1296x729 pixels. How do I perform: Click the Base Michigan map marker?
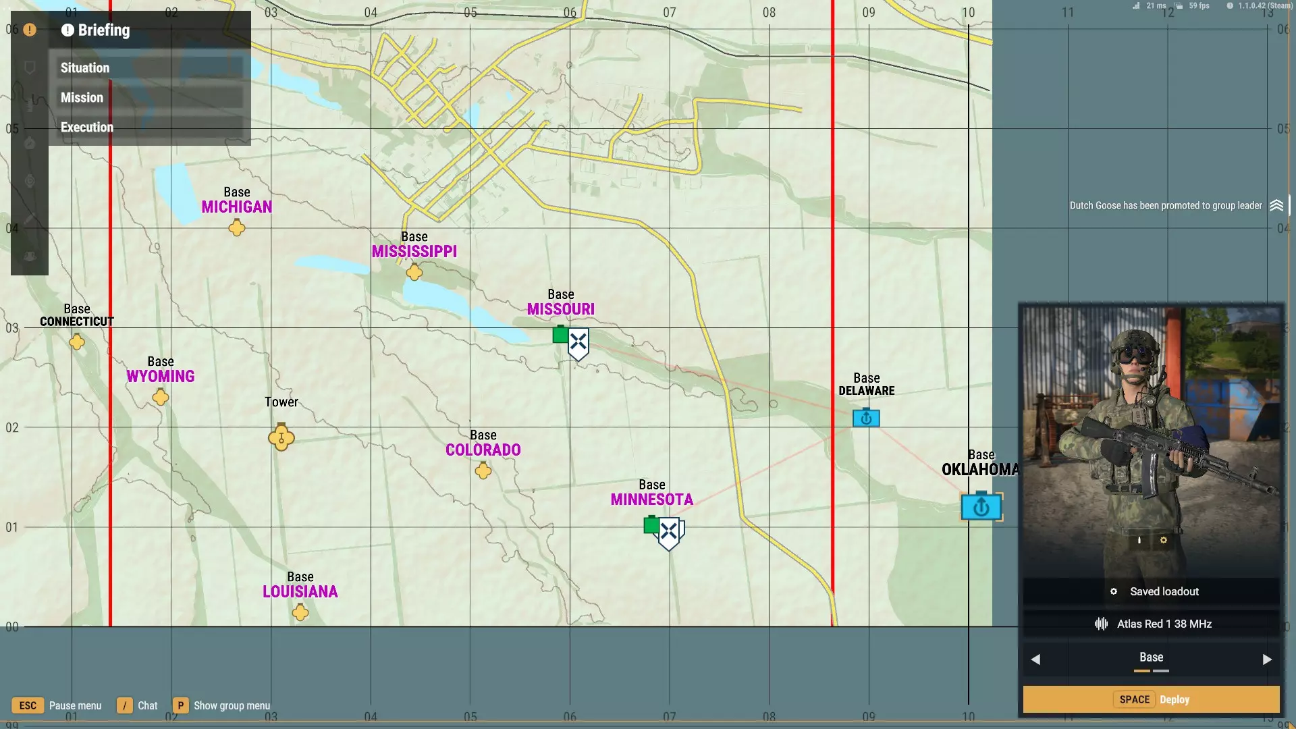pyautogui.click(x=237, y=228)
